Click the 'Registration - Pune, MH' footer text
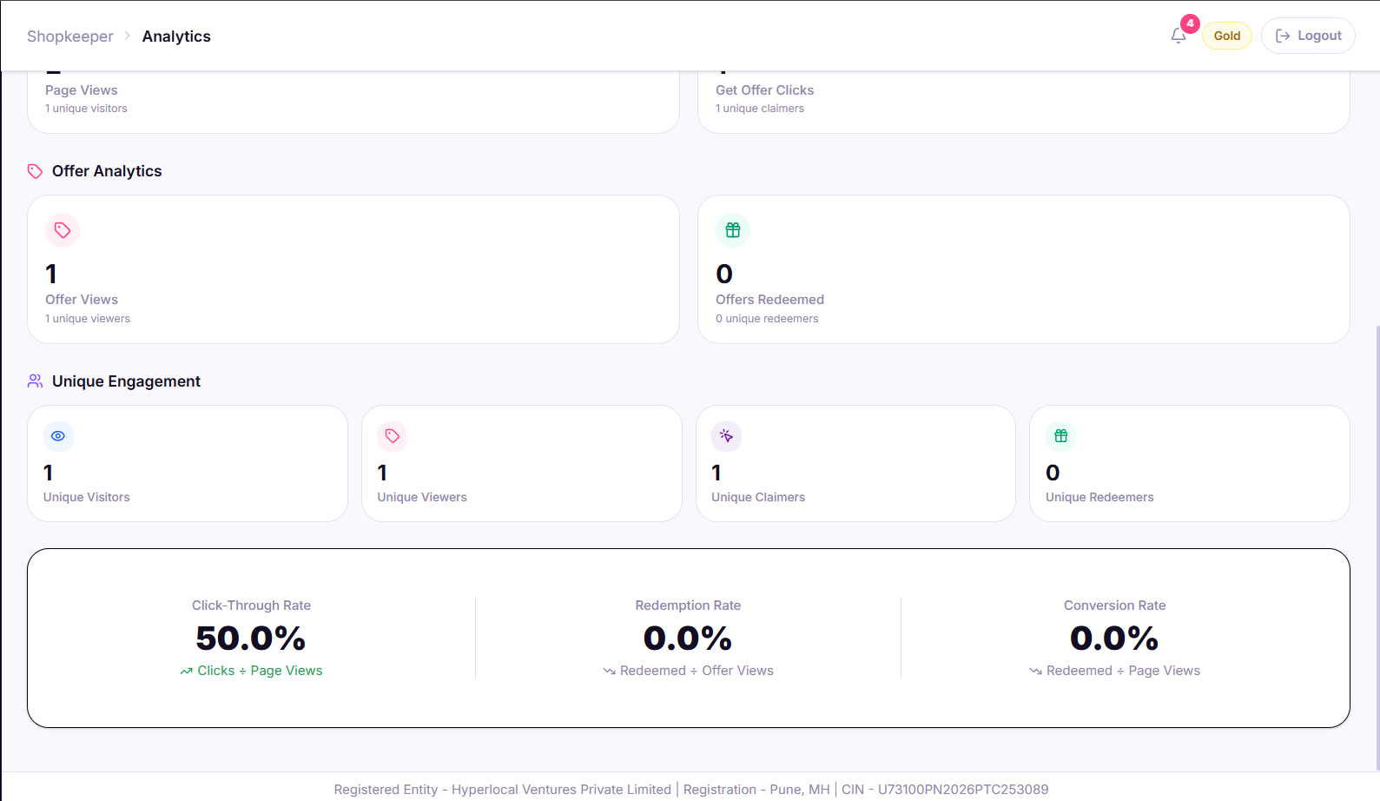The height and width of the screenshot is (801, 1380). pyautogui.click(x=756, y=790)
